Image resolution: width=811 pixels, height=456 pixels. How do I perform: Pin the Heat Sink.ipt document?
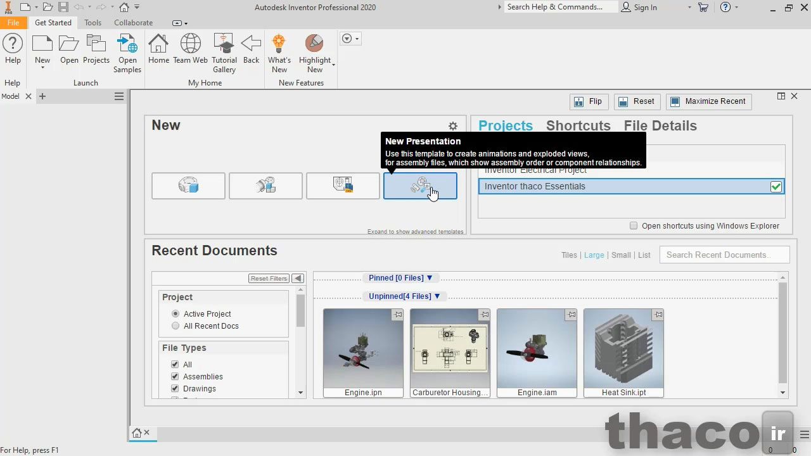click(x=658, y=314)
